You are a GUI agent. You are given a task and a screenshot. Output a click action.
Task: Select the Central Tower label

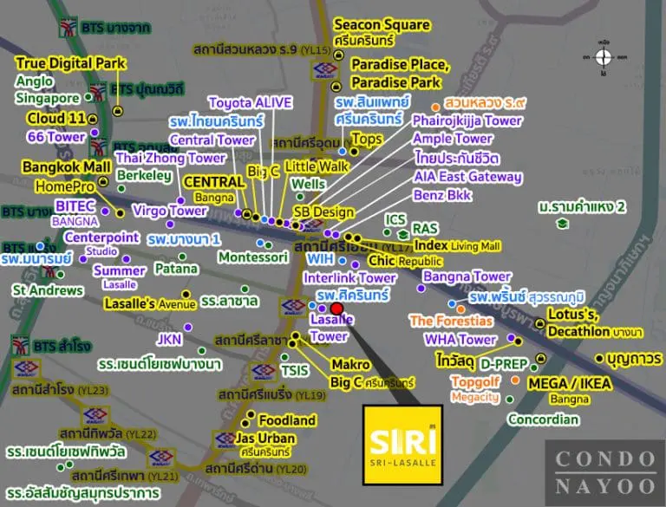click(212, 140)
